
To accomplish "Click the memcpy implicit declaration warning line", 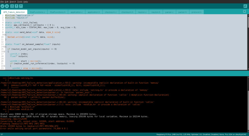I will 80,83.
